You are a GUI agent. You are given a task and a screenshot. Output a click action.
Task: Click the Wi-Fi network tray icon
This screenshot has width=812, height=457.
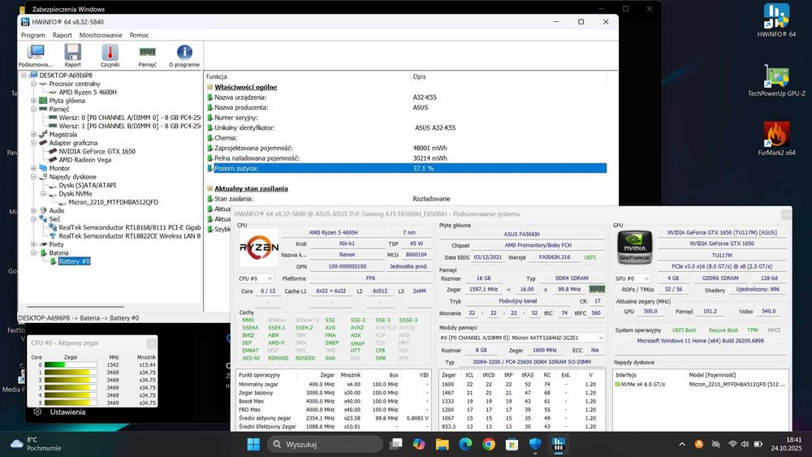pos(732,444)
